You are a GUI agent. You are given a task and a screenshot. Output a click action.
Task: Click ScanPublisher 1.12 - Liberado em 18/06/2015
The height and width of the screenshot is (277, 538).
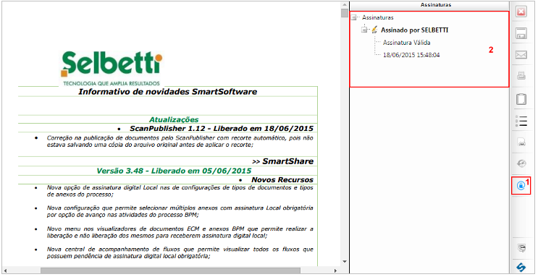[x=222, y=129]
